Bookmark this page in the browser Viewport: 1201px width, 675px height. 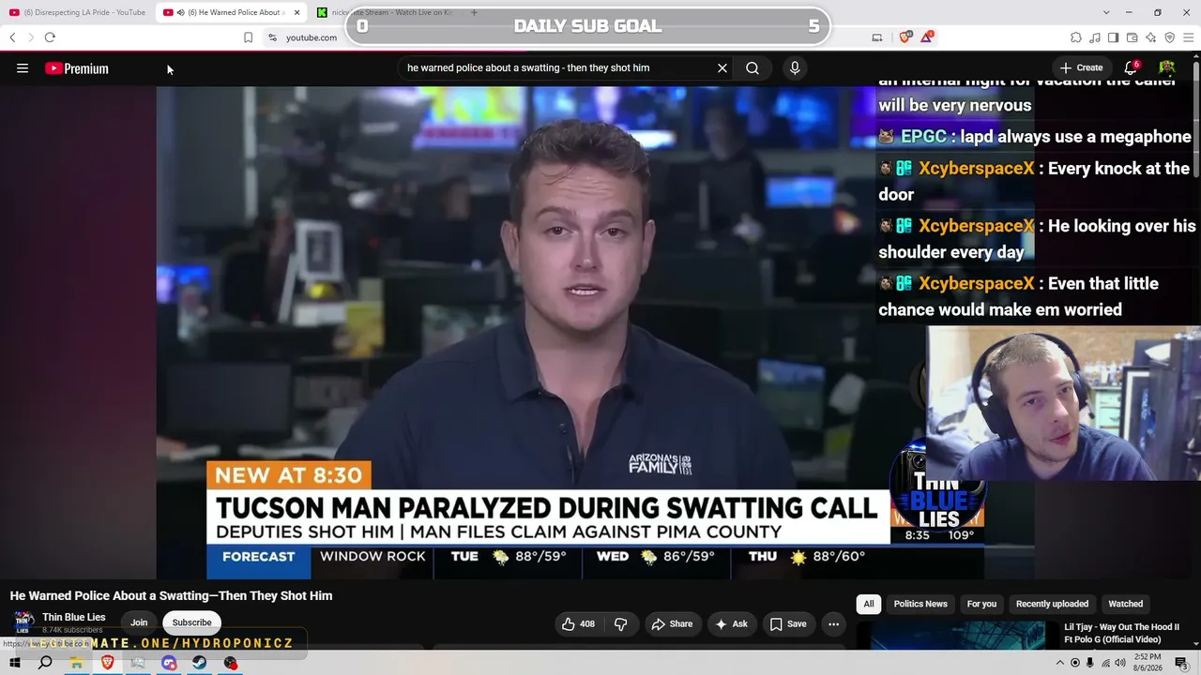[x=248, y=37]
